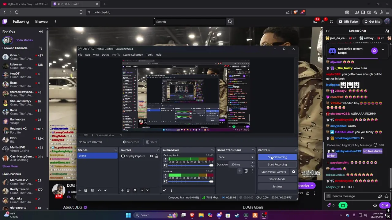Open OBS View menu
The height and width of the screenshot is (220, 392).
pyautogui.click(x=96, y=55)
